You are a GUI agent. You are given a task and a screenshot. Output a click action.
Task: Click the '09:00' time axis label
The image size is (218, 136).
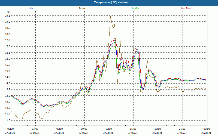[85, 129]
